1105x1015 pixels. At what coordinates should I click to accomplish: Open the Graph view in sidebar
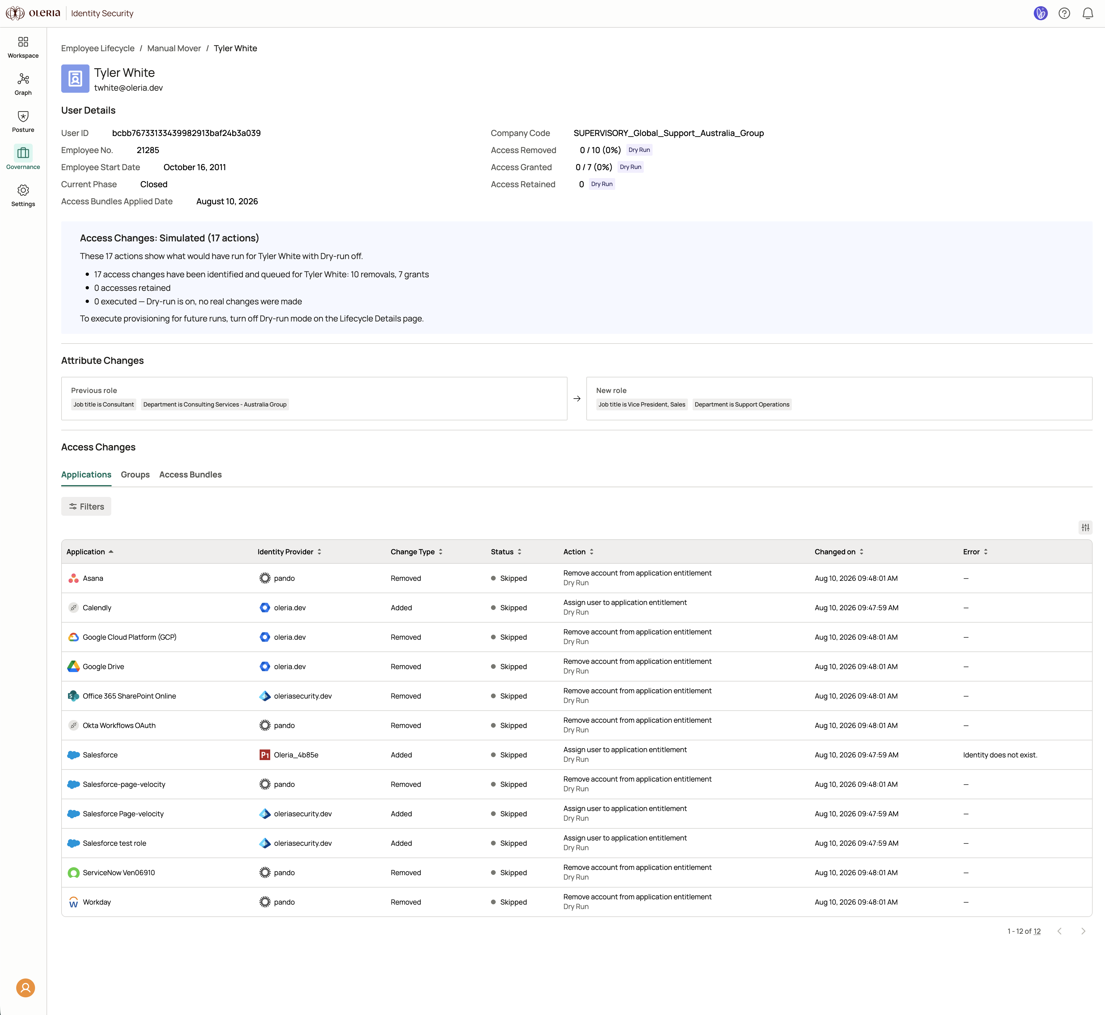click(x=23, y=84)
